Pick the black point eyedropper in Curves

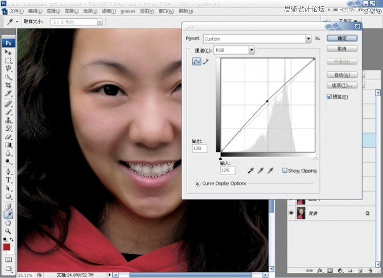click(x=250, y=171)
